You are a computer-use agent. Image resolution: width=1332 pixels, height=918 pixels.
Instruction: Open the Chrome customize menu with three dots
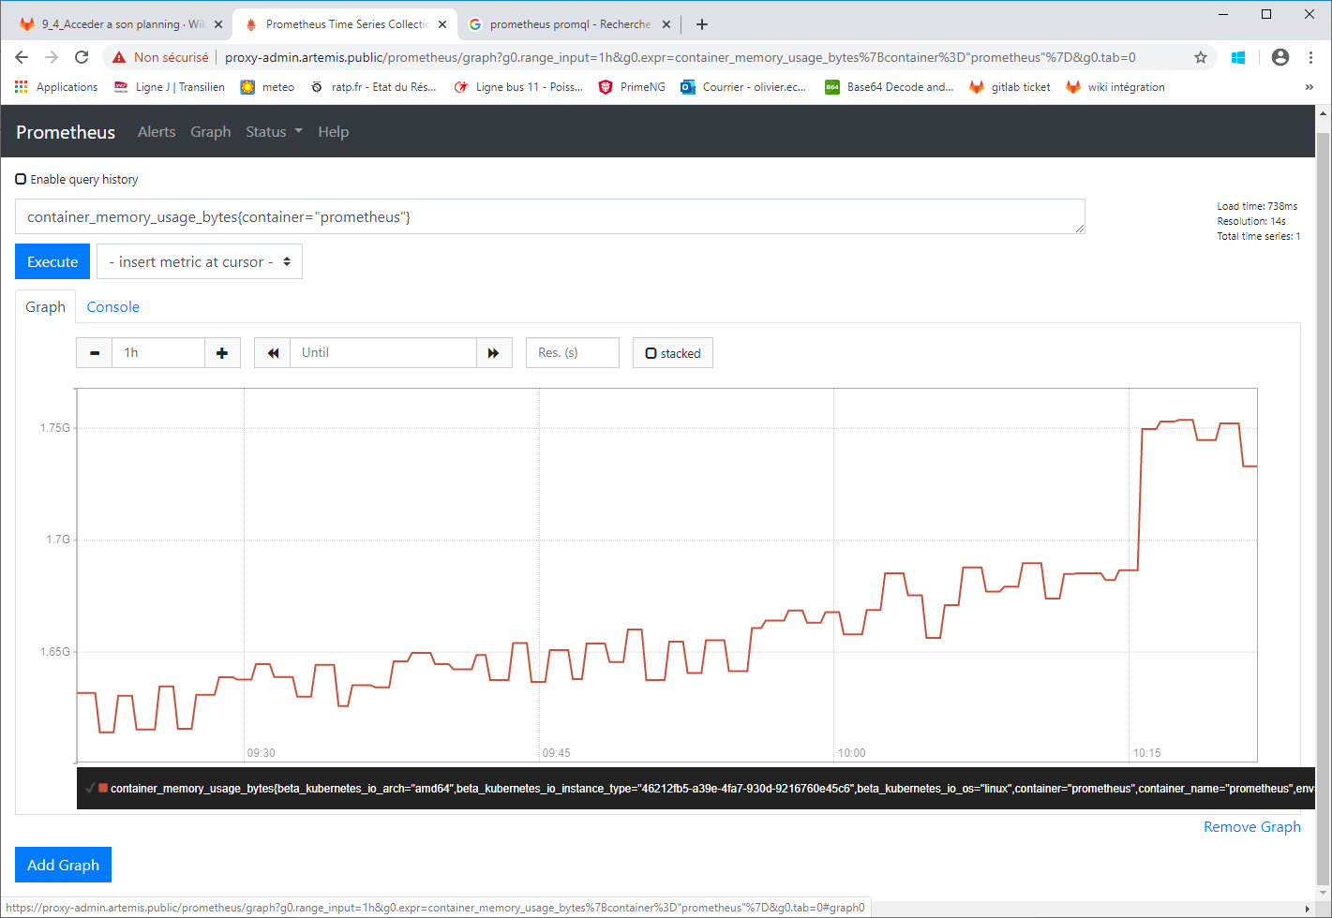pyautogui.click(x=1311, y=56)
